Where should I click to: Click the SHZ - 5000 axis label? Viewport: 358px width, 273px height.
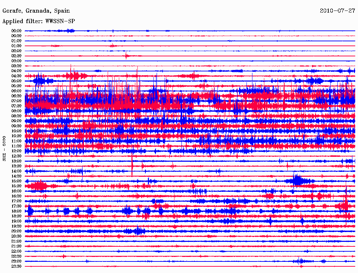point(4,149)
